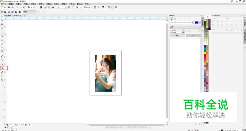Click the Export toolbar icon
The height and width of the screenshot is (131, 246).
click(49, 7)
